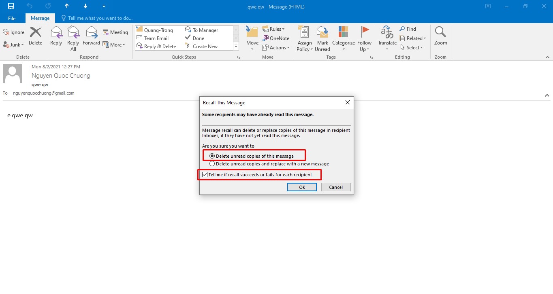Click the Meeting icon in Respond group
The width and height of the screenshot is (553, 294).
point(115,32)
